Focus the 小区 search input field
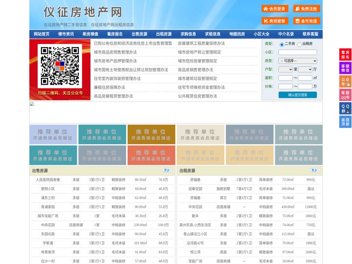The height and width of the screenshot is (264, 352). pyautogui.click(x=298, y=52)
